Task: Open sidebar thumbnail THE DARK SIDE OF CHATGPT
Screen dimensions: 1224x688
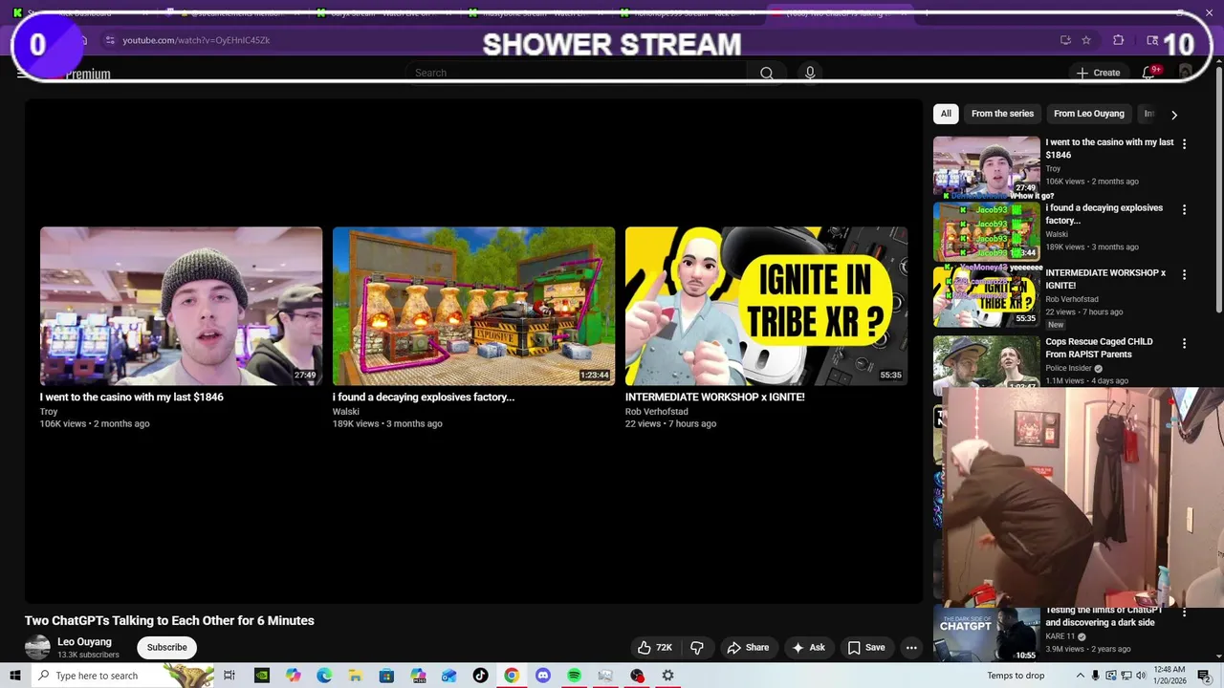Action: click(x=986, y=633)
